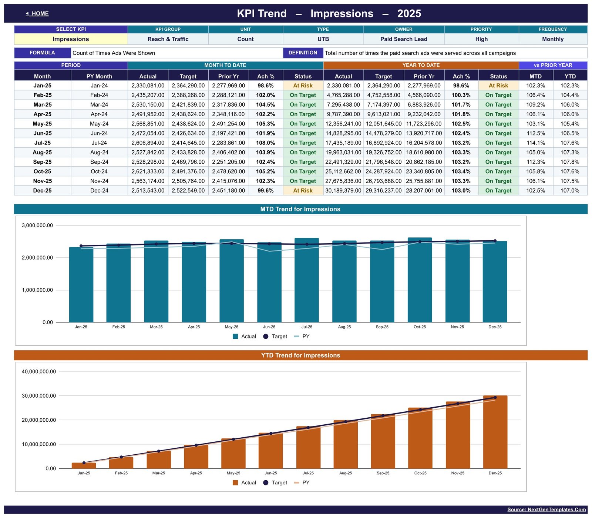Click the At Risk MTD status for Jan-25
592x518 pixels.
click(303, 86)
